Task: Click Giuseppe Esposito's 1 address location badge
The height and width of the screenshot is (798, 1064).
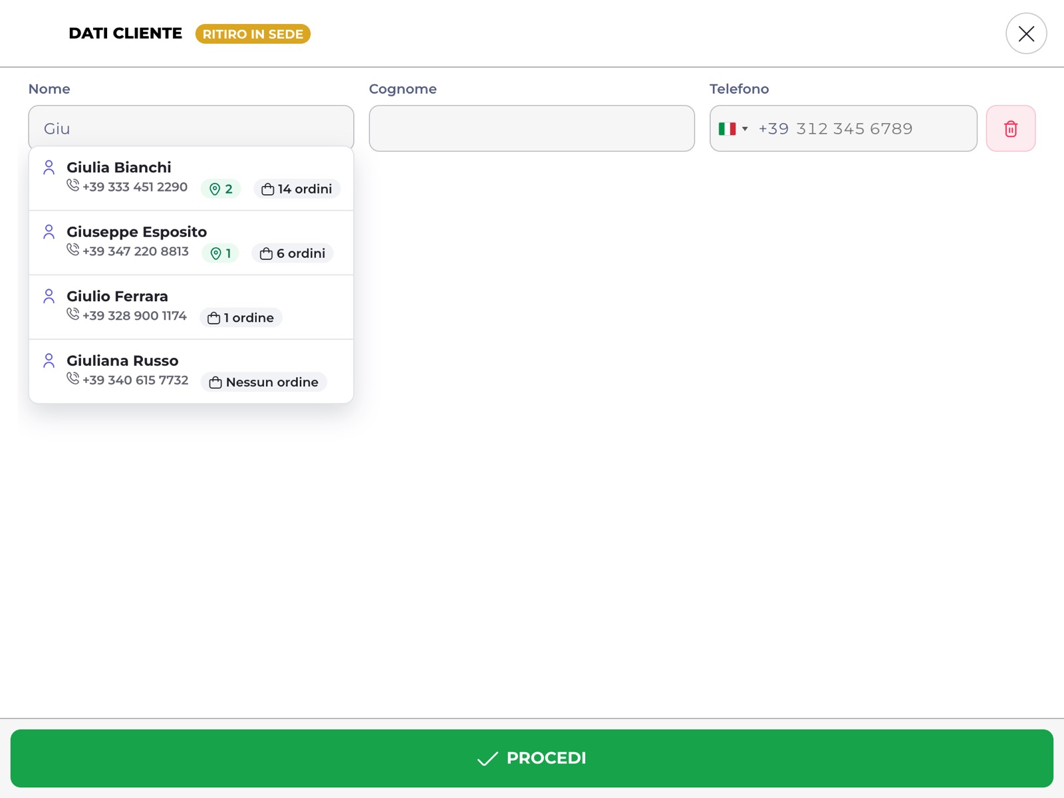Action: [x=220, y=253]
